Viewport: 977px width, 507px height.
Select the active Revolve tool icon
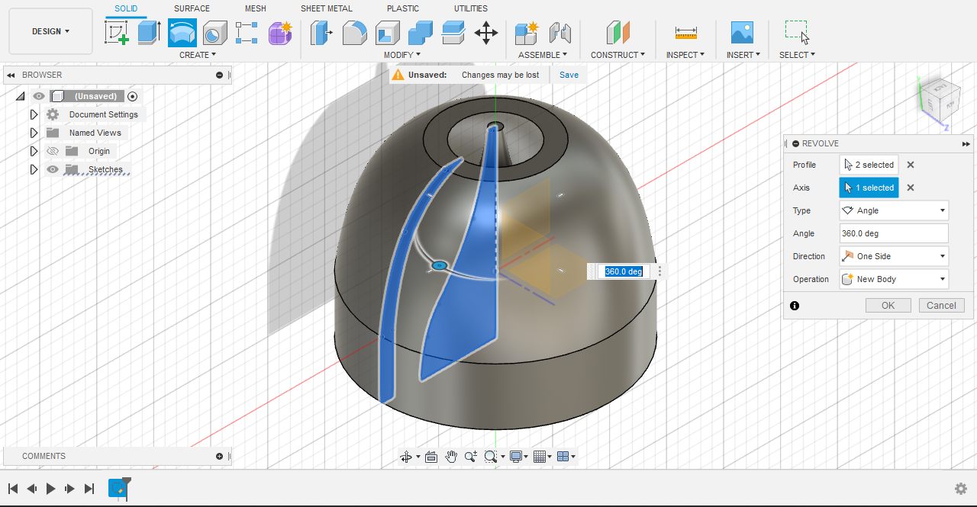(x=182, y=33)
